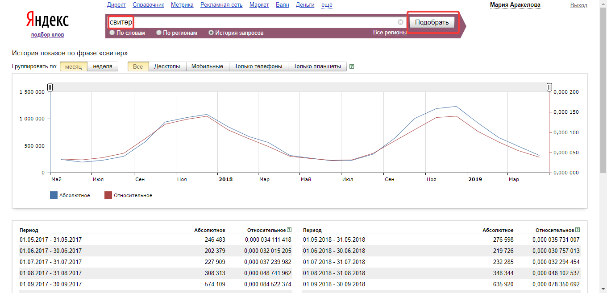The height and width of the screenshot is (293, 607).
Task: Click help icon beside right Относительное column header
Action: click(x=578, y=230)
